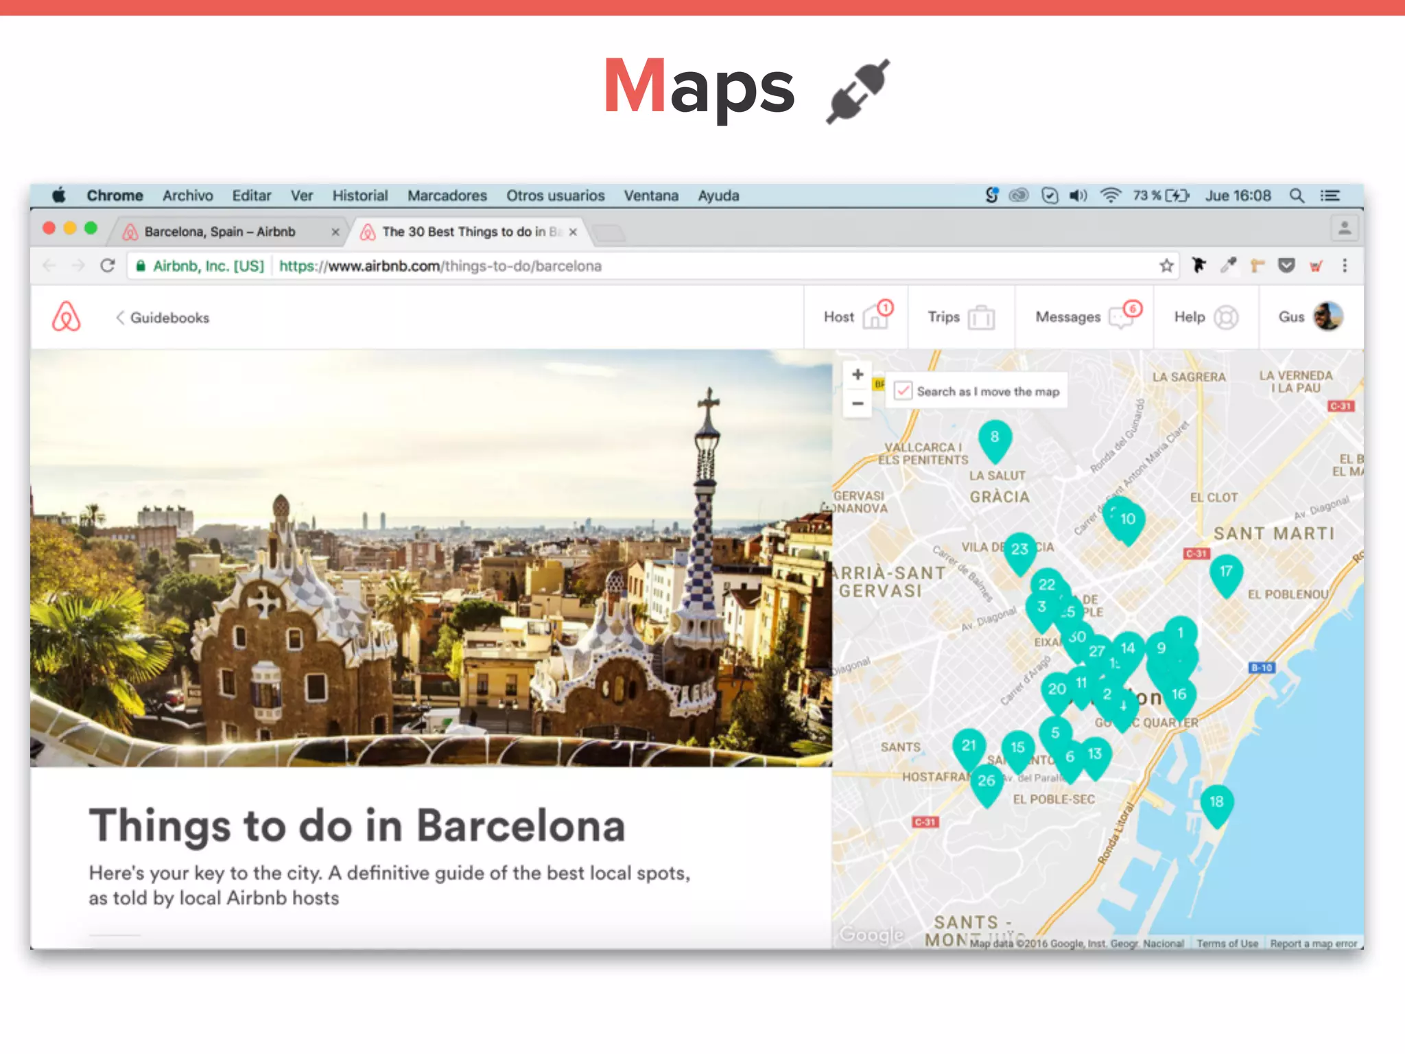The width and height of the screenshot is (1405, 1054).
Task: Click the Help lifebuoy icon
Action: [x=1226, y=318]
